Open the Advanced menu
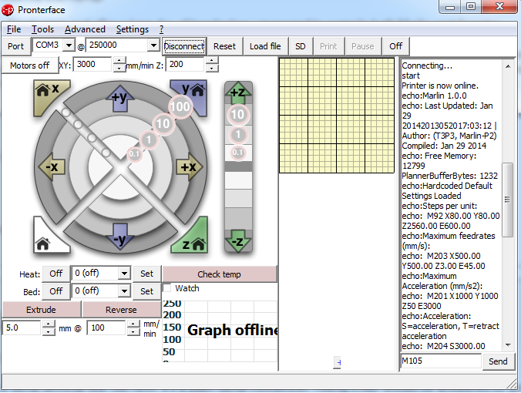The height and width of the screenshot is (393, 521). (85, 29)
